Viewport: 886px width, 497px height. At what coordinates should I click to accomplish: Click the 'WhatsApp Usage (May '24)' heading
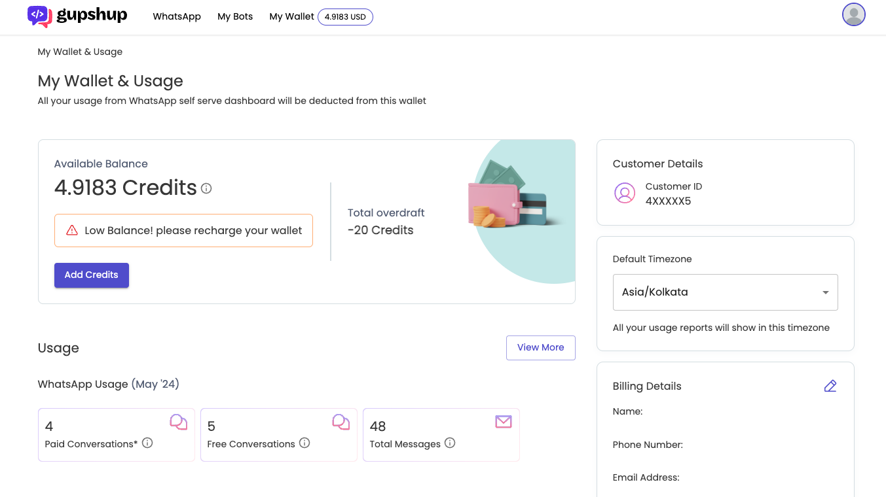(x=109, y=384)
